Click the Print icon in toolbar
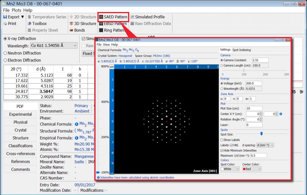 pyautogui.click(x=5, y=24)
